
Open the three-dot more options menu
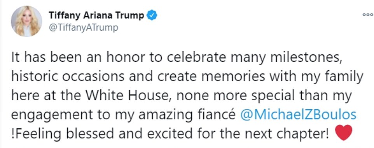click(367, 15)
